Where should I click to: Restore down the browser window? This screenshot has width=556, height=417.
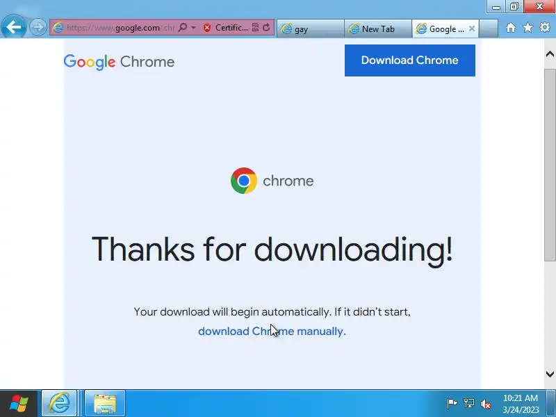pyautogui.click(x=514, y=6)
